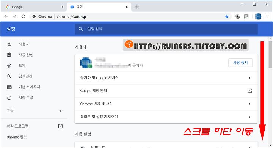The image size is (273, 148).
Task: Select 검색엔진 in the settings sidebar
Action: point(26,76)
